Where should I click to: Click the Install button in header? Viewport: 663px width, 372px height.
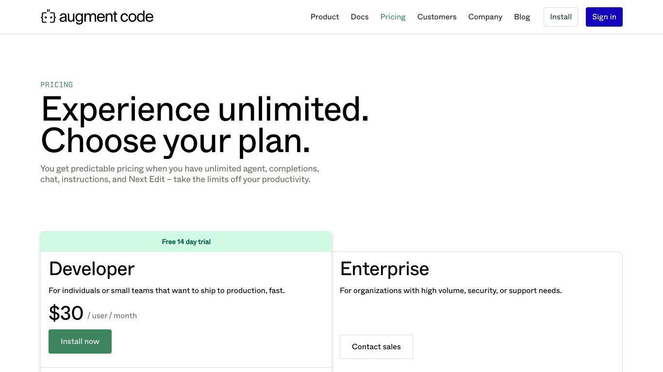point(561,17)
